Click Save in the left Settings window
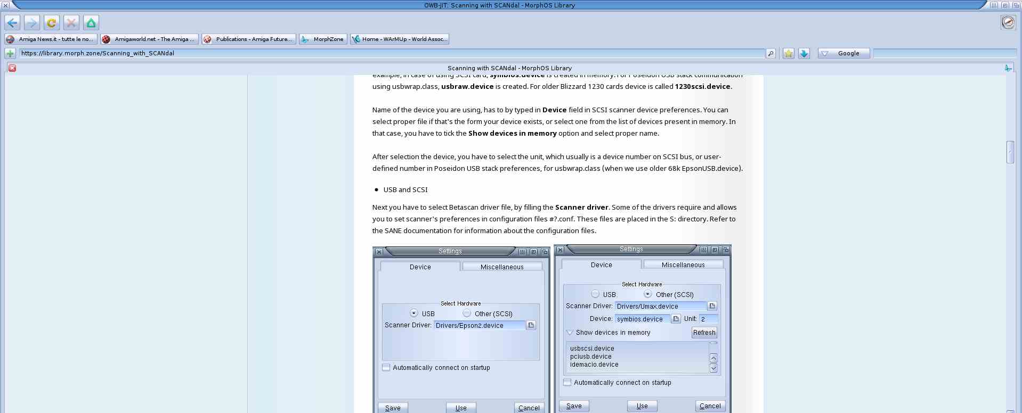 click(393, 408)
